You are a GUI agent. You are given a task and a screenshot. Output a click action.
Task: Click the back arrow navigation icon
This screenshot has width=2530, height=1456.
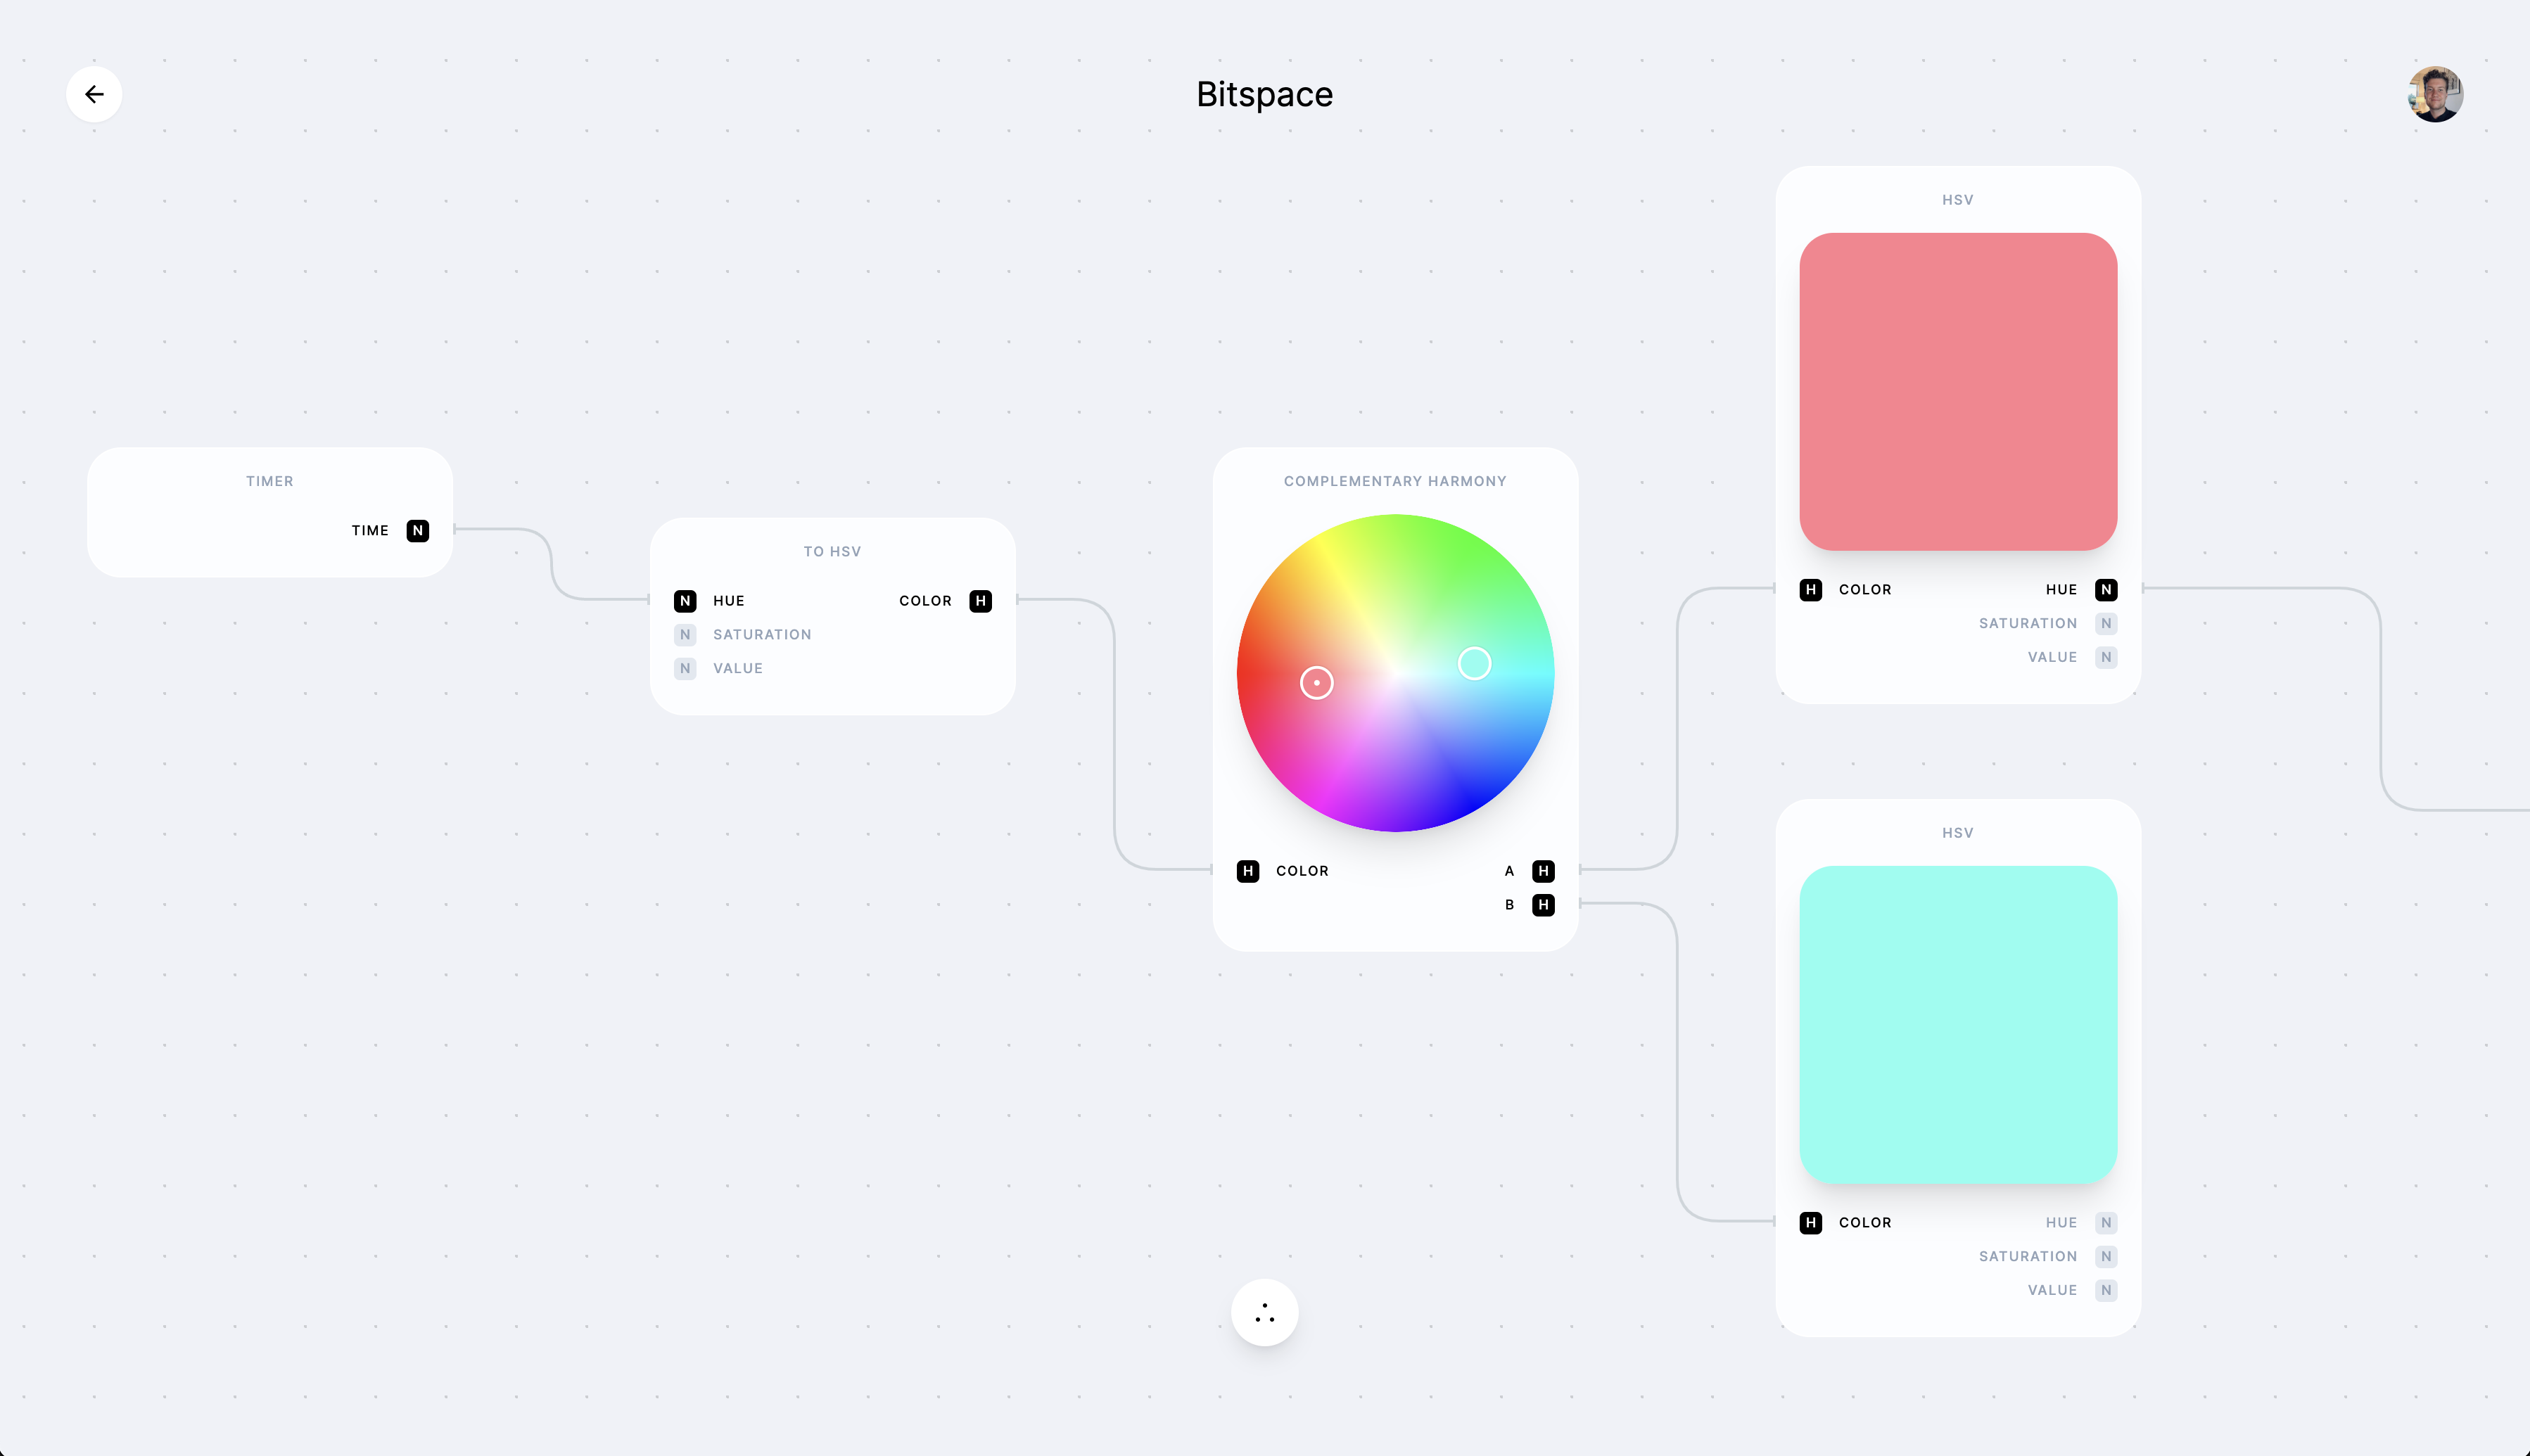coord(94,94)
